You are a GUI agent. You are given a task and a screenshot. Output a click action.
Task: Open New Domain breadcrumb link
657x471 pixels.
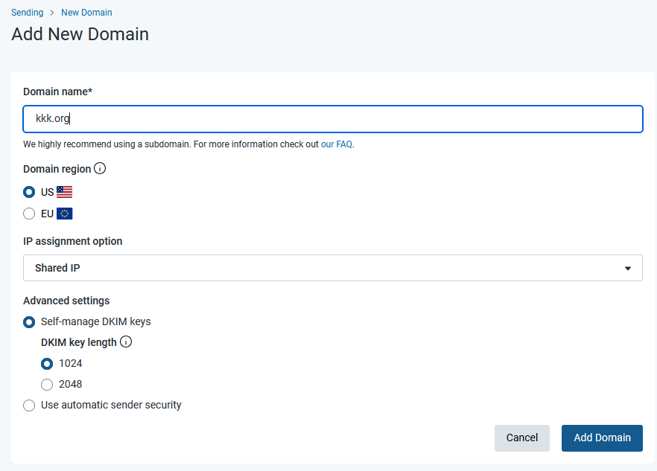[86, 13]
